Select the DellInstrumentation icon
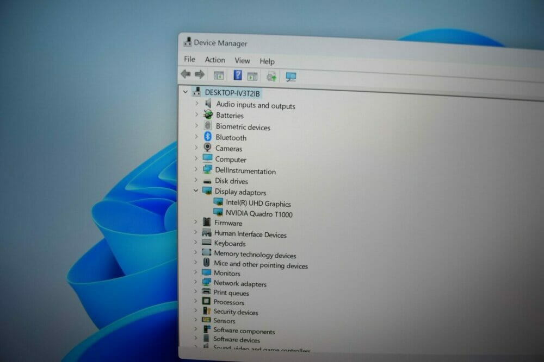 point(207,169)
